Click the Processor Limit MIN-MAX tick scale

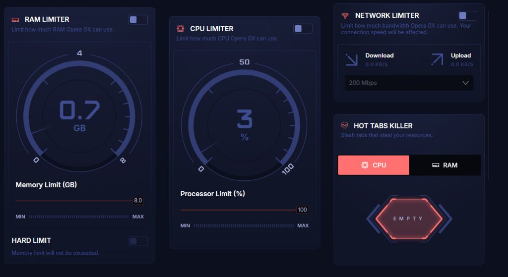click(244, 225)
